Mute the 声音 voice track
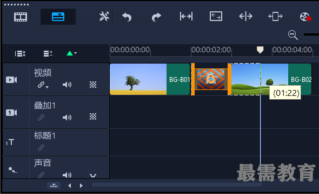319x194 pixels. [67, 175]
